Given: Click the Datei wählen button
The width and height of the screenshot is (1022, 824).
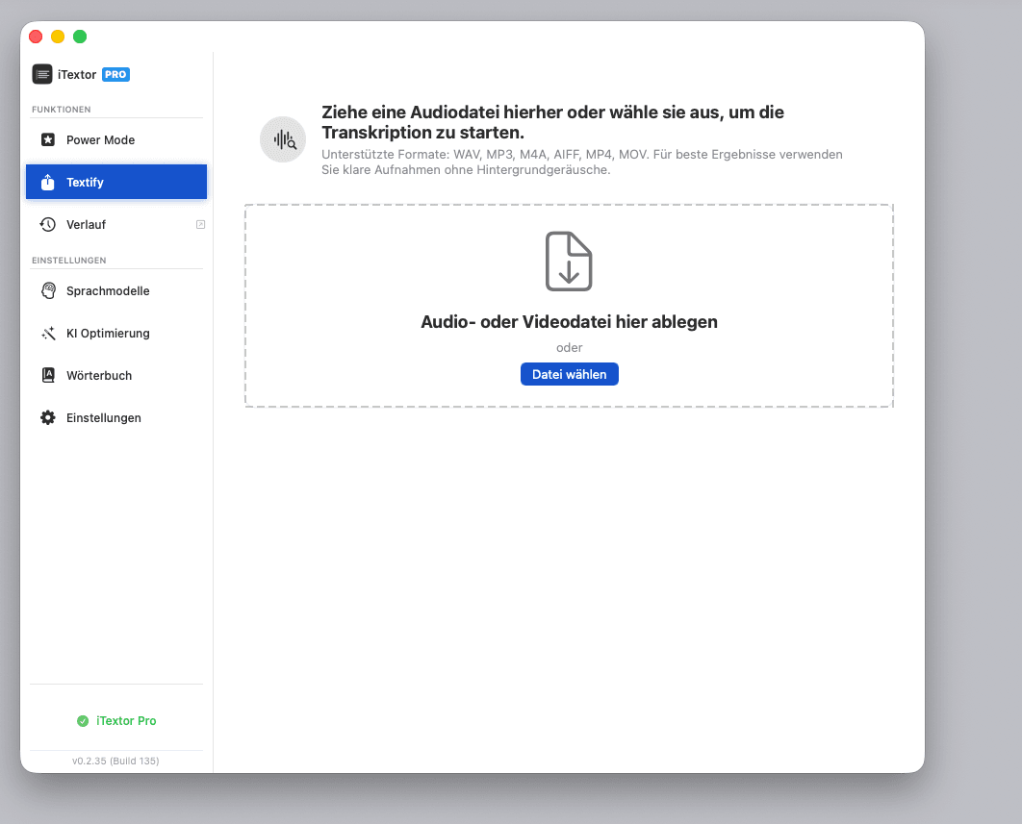Looking at the screenshot, I should point(569,375).
